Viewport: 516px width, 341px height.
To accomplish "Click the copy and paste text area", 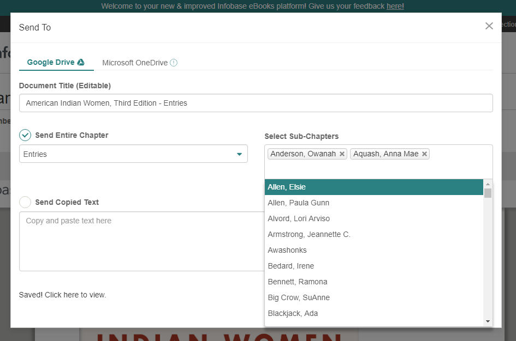I will 141,241.
